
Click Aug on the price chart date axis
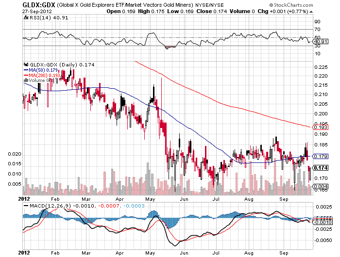coord(249,199)
